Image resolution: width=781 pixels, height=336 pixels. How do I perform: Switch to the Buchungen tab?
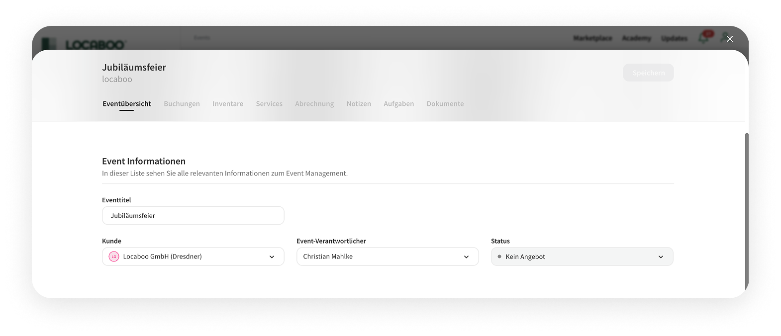pyautogui.click(x=182, y=104)
